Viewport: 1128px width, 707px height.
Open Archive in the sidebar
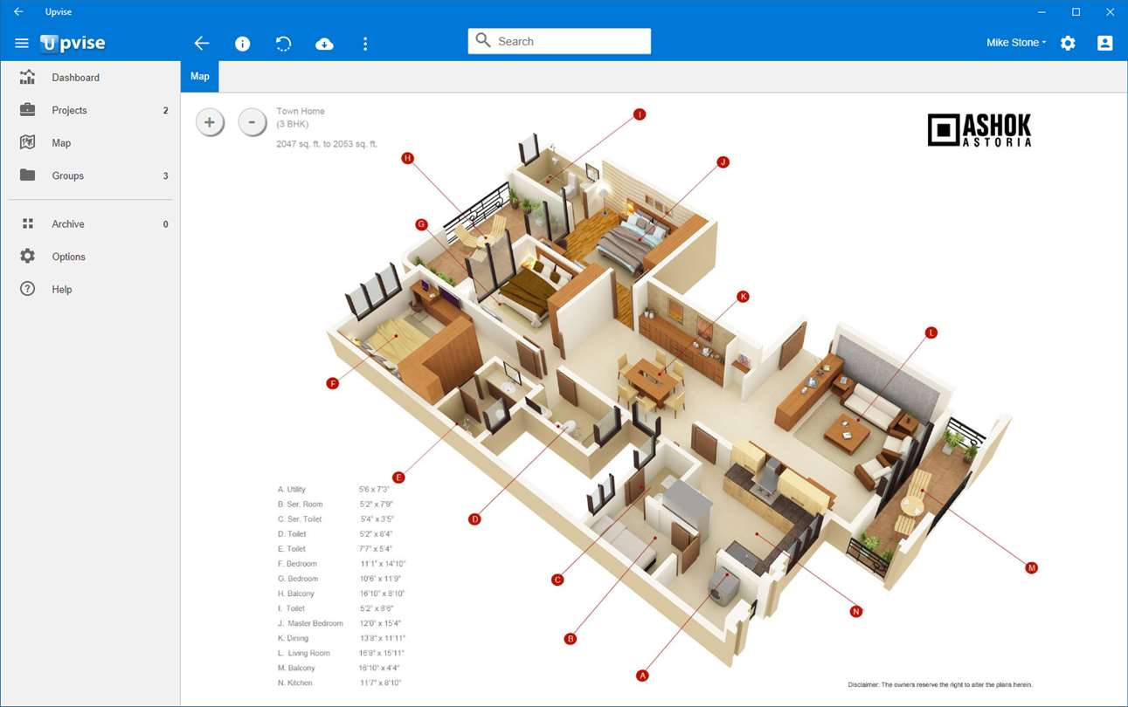(91, 224)
